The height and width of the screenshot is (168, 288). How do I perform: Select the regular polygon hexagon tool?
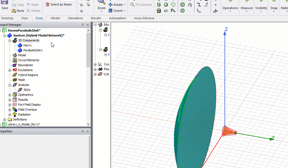182,11
